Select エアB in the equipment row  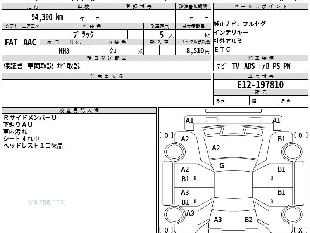pyautogui.click(x=264, y=66)
